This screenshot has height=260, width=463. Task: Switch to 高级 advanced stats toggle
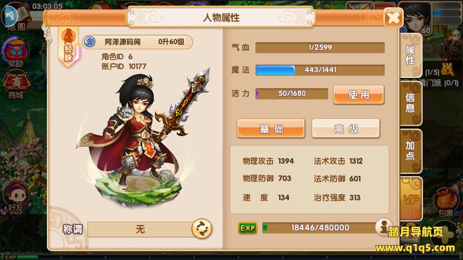pyautogui.click(x=345, y=129)
